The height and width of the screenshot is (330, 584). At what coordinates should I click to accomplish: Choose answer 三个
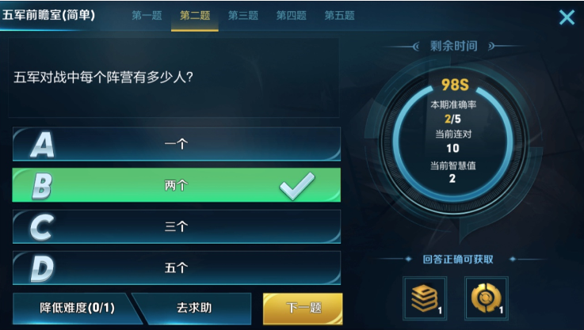(177, 226)
